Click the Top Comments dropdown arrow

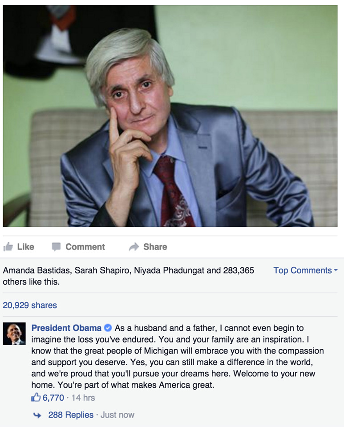(336, 270)
